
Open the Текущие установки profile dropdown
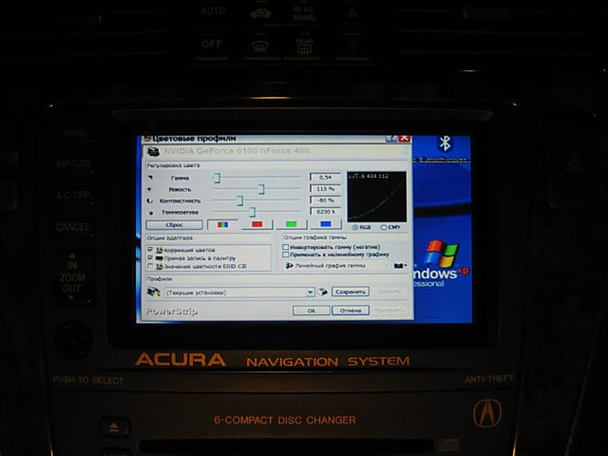point(312,292)
